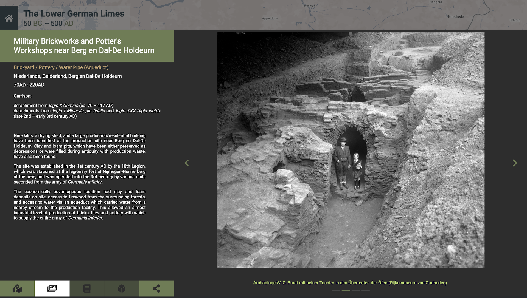Screen dimensions: 527x298
Task: Click the 50 BC – 500 AD date range
Action: click(48, 24)
